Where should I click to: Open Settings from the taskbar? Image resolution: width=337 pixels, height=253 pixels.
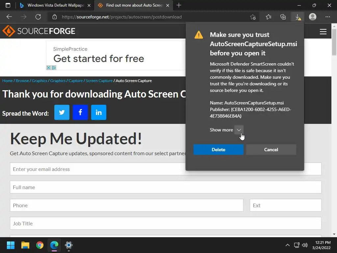coord(69,245)
